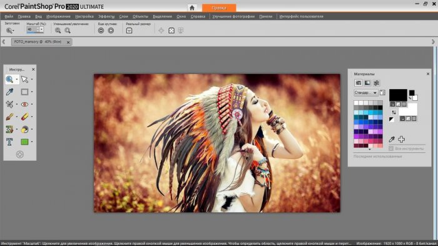Swap foreground and background materials icon
This screenshot has height=246, width=438.
[x=394, y=113]
